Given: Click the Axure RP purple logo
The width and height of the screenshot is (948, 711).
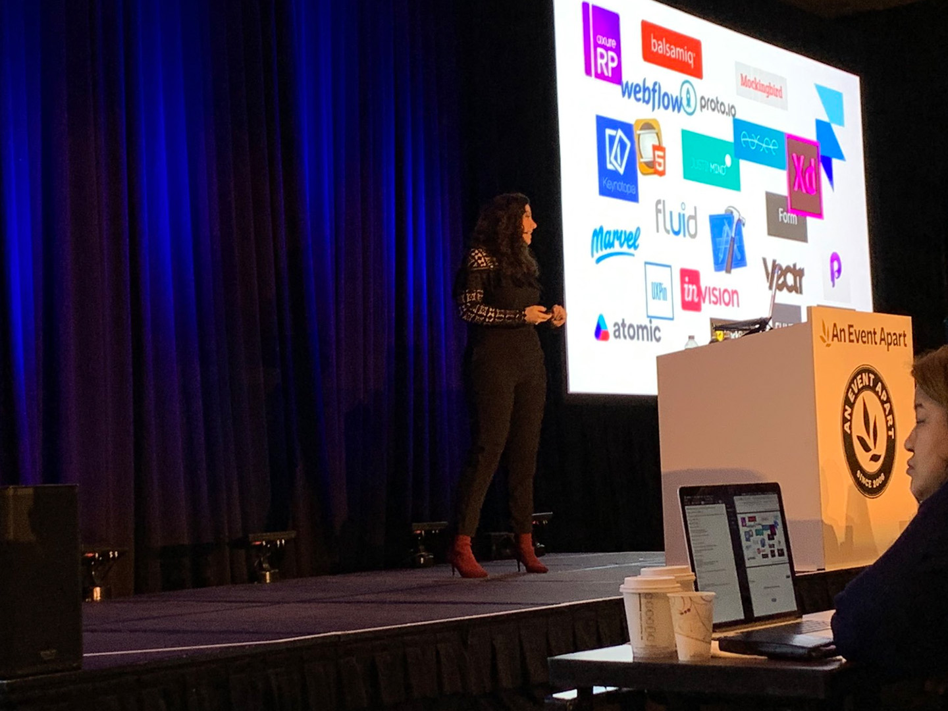Looking at the screenshot, I should tap(602, 44).
